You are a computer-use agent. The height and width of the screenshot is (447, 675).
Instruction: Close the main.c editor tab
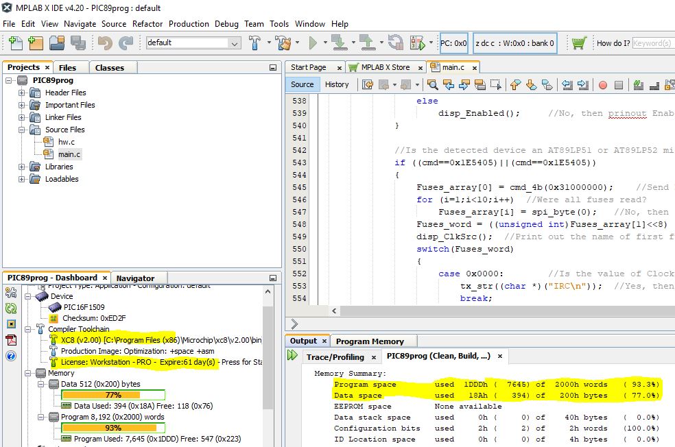[475, 68]
